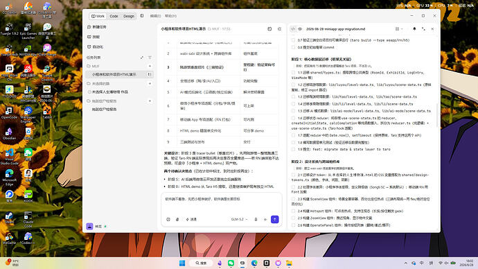
Task: Open 自动化 in the sidebar
Action: pos(95,46)
